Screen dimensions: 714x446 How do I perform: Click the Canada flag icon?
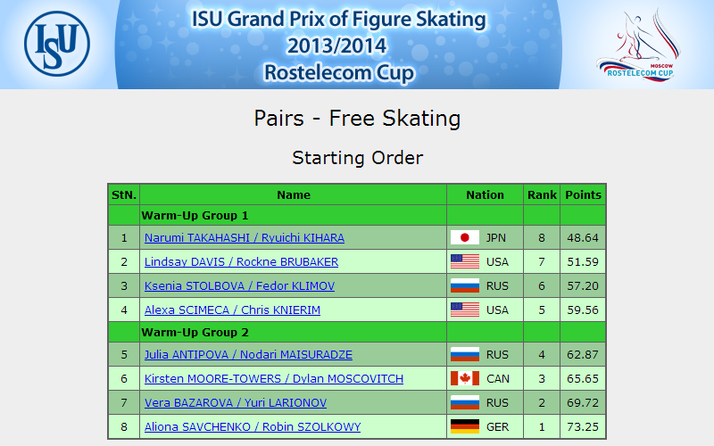(x=464, y=378)
